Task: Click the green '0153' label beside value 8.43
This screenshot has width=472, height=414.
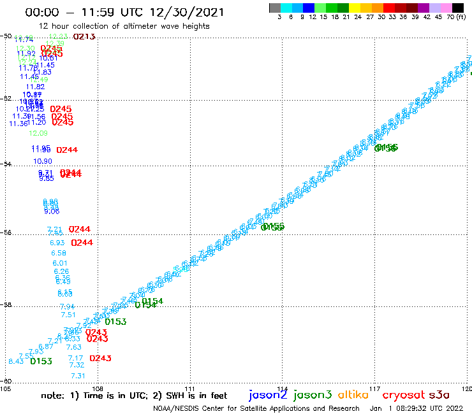Action: point(41,361)
